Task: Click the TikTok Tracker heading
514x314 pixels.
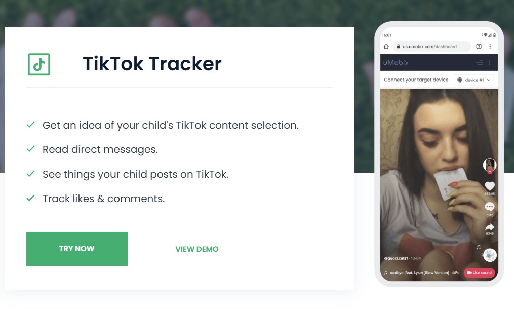Action: tap(152, 64)
